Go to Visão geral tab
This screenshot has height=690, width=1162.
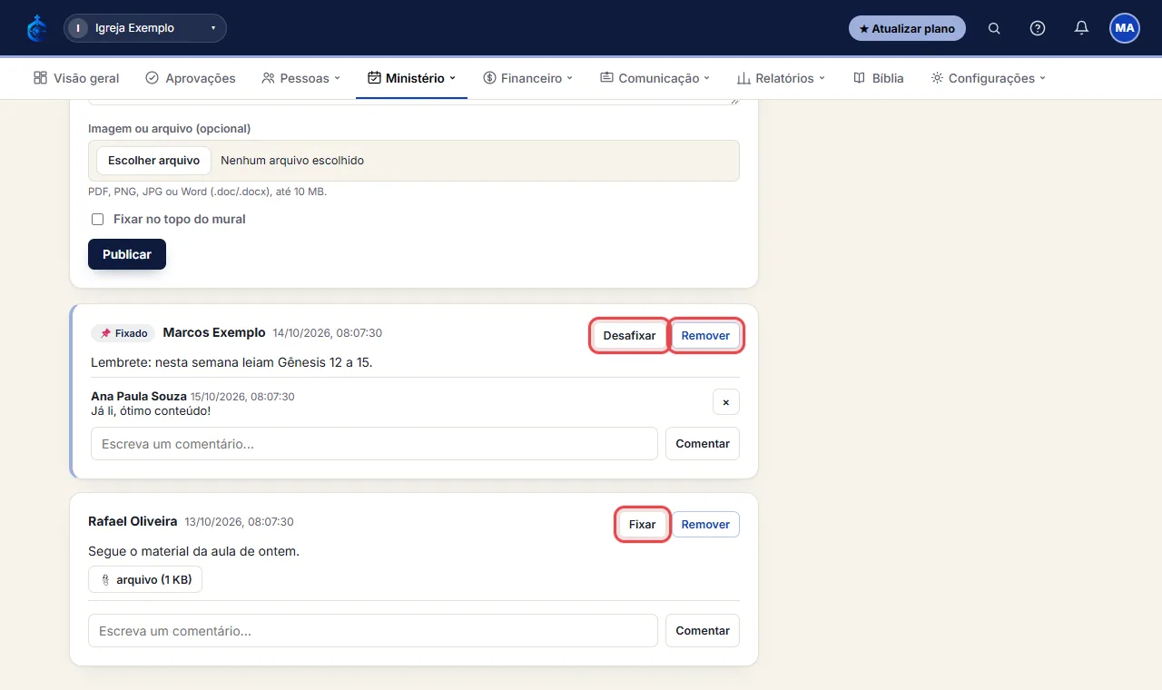pos(76,78)
